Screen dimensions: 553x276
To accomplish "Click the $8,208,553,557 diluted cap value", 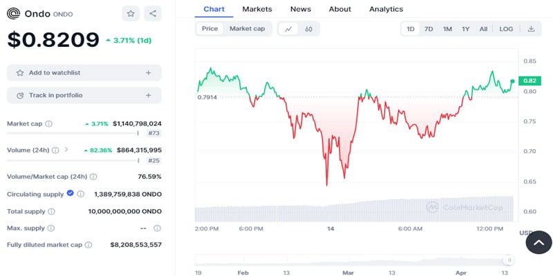I will pos(135,245).
